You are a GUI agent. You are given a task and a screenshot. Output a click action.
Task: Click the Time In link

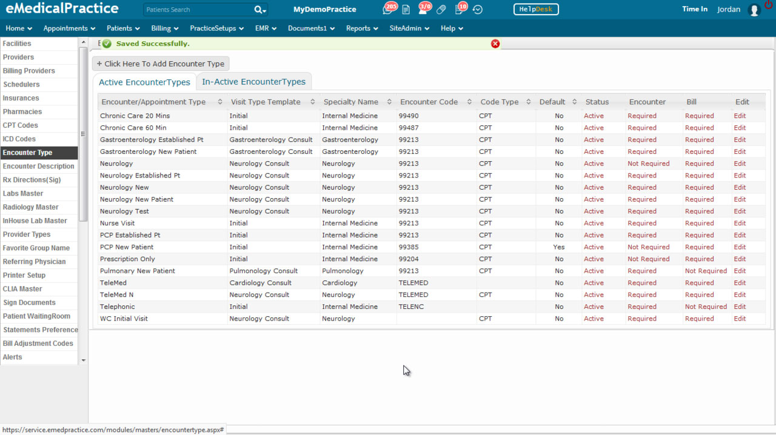click(695, 9)
